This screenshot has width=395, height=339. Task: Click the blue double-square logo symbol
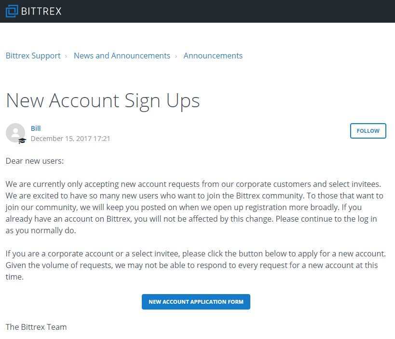coord(11,11)
